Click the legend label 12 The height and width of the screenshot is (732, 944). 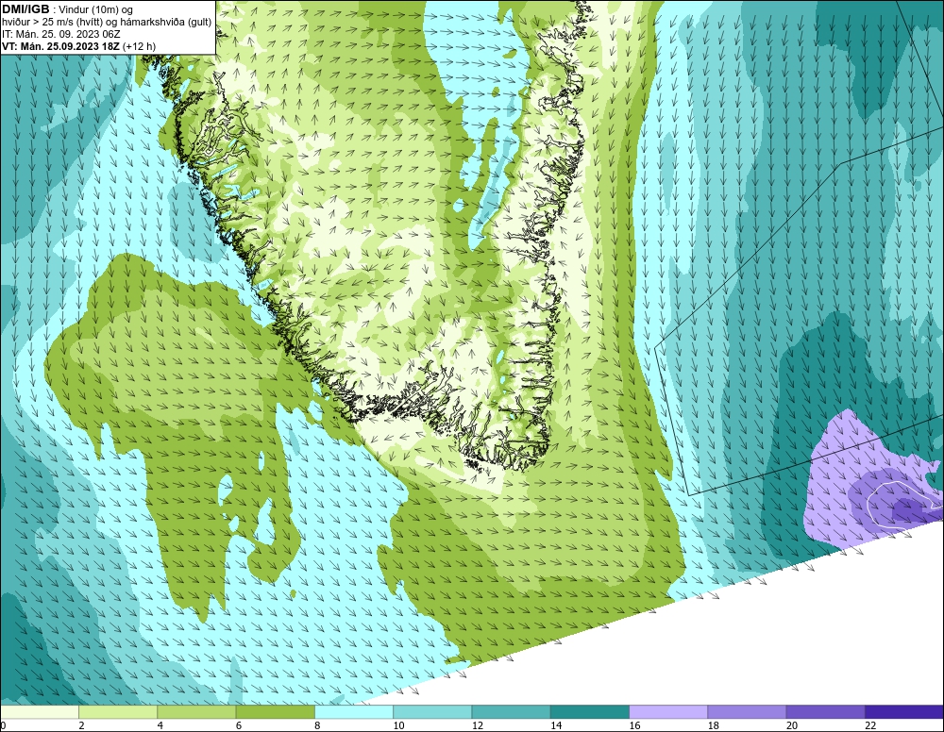click(478, 725)
